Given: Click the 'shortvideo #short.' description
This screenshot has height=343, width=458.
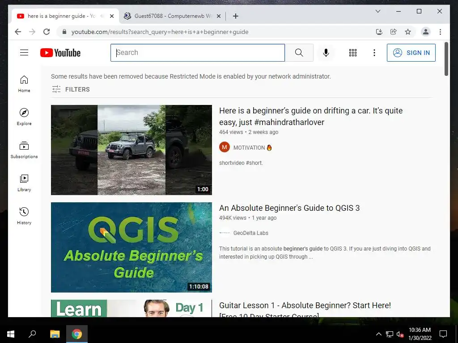Looking at the screenshot, I should [x=241, y=163].
